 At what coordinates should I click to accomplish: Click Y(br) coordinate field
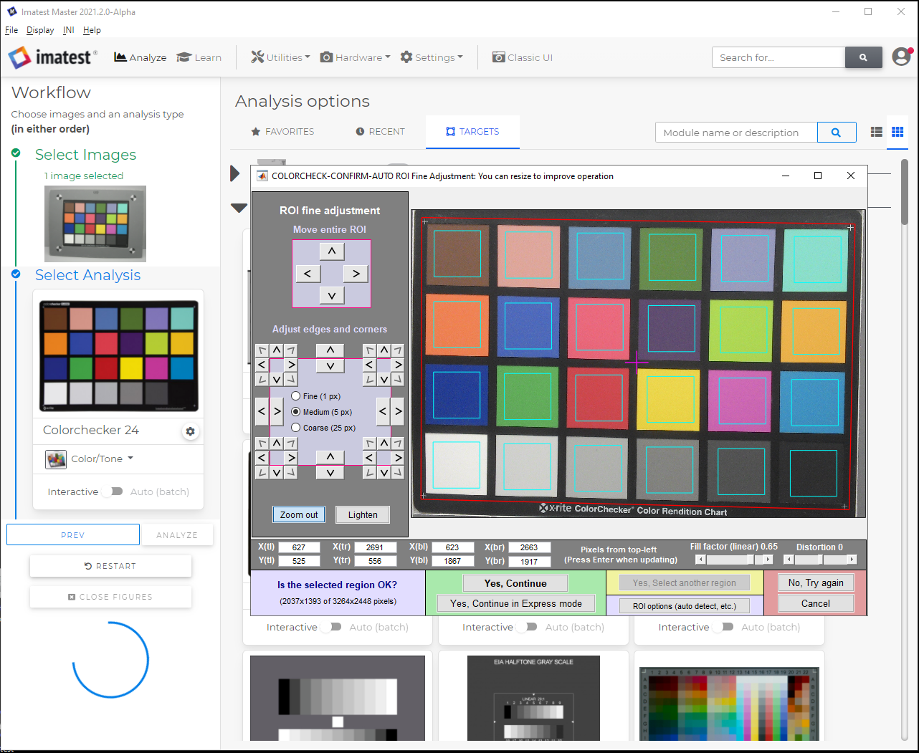click(529, 562)
